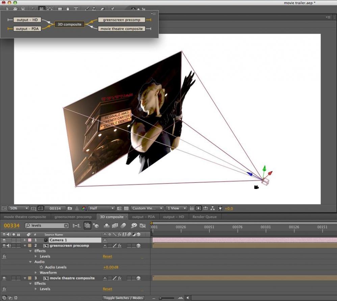Open Composition Mini-Flowchart in timeline
Image resolution: width=337 pixels, height=301 pixels.
(76, 225)
